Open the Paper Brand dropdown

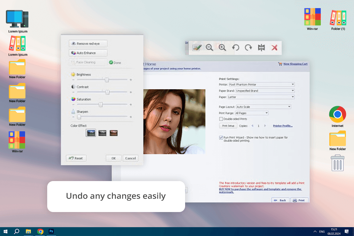click(265, 91)
